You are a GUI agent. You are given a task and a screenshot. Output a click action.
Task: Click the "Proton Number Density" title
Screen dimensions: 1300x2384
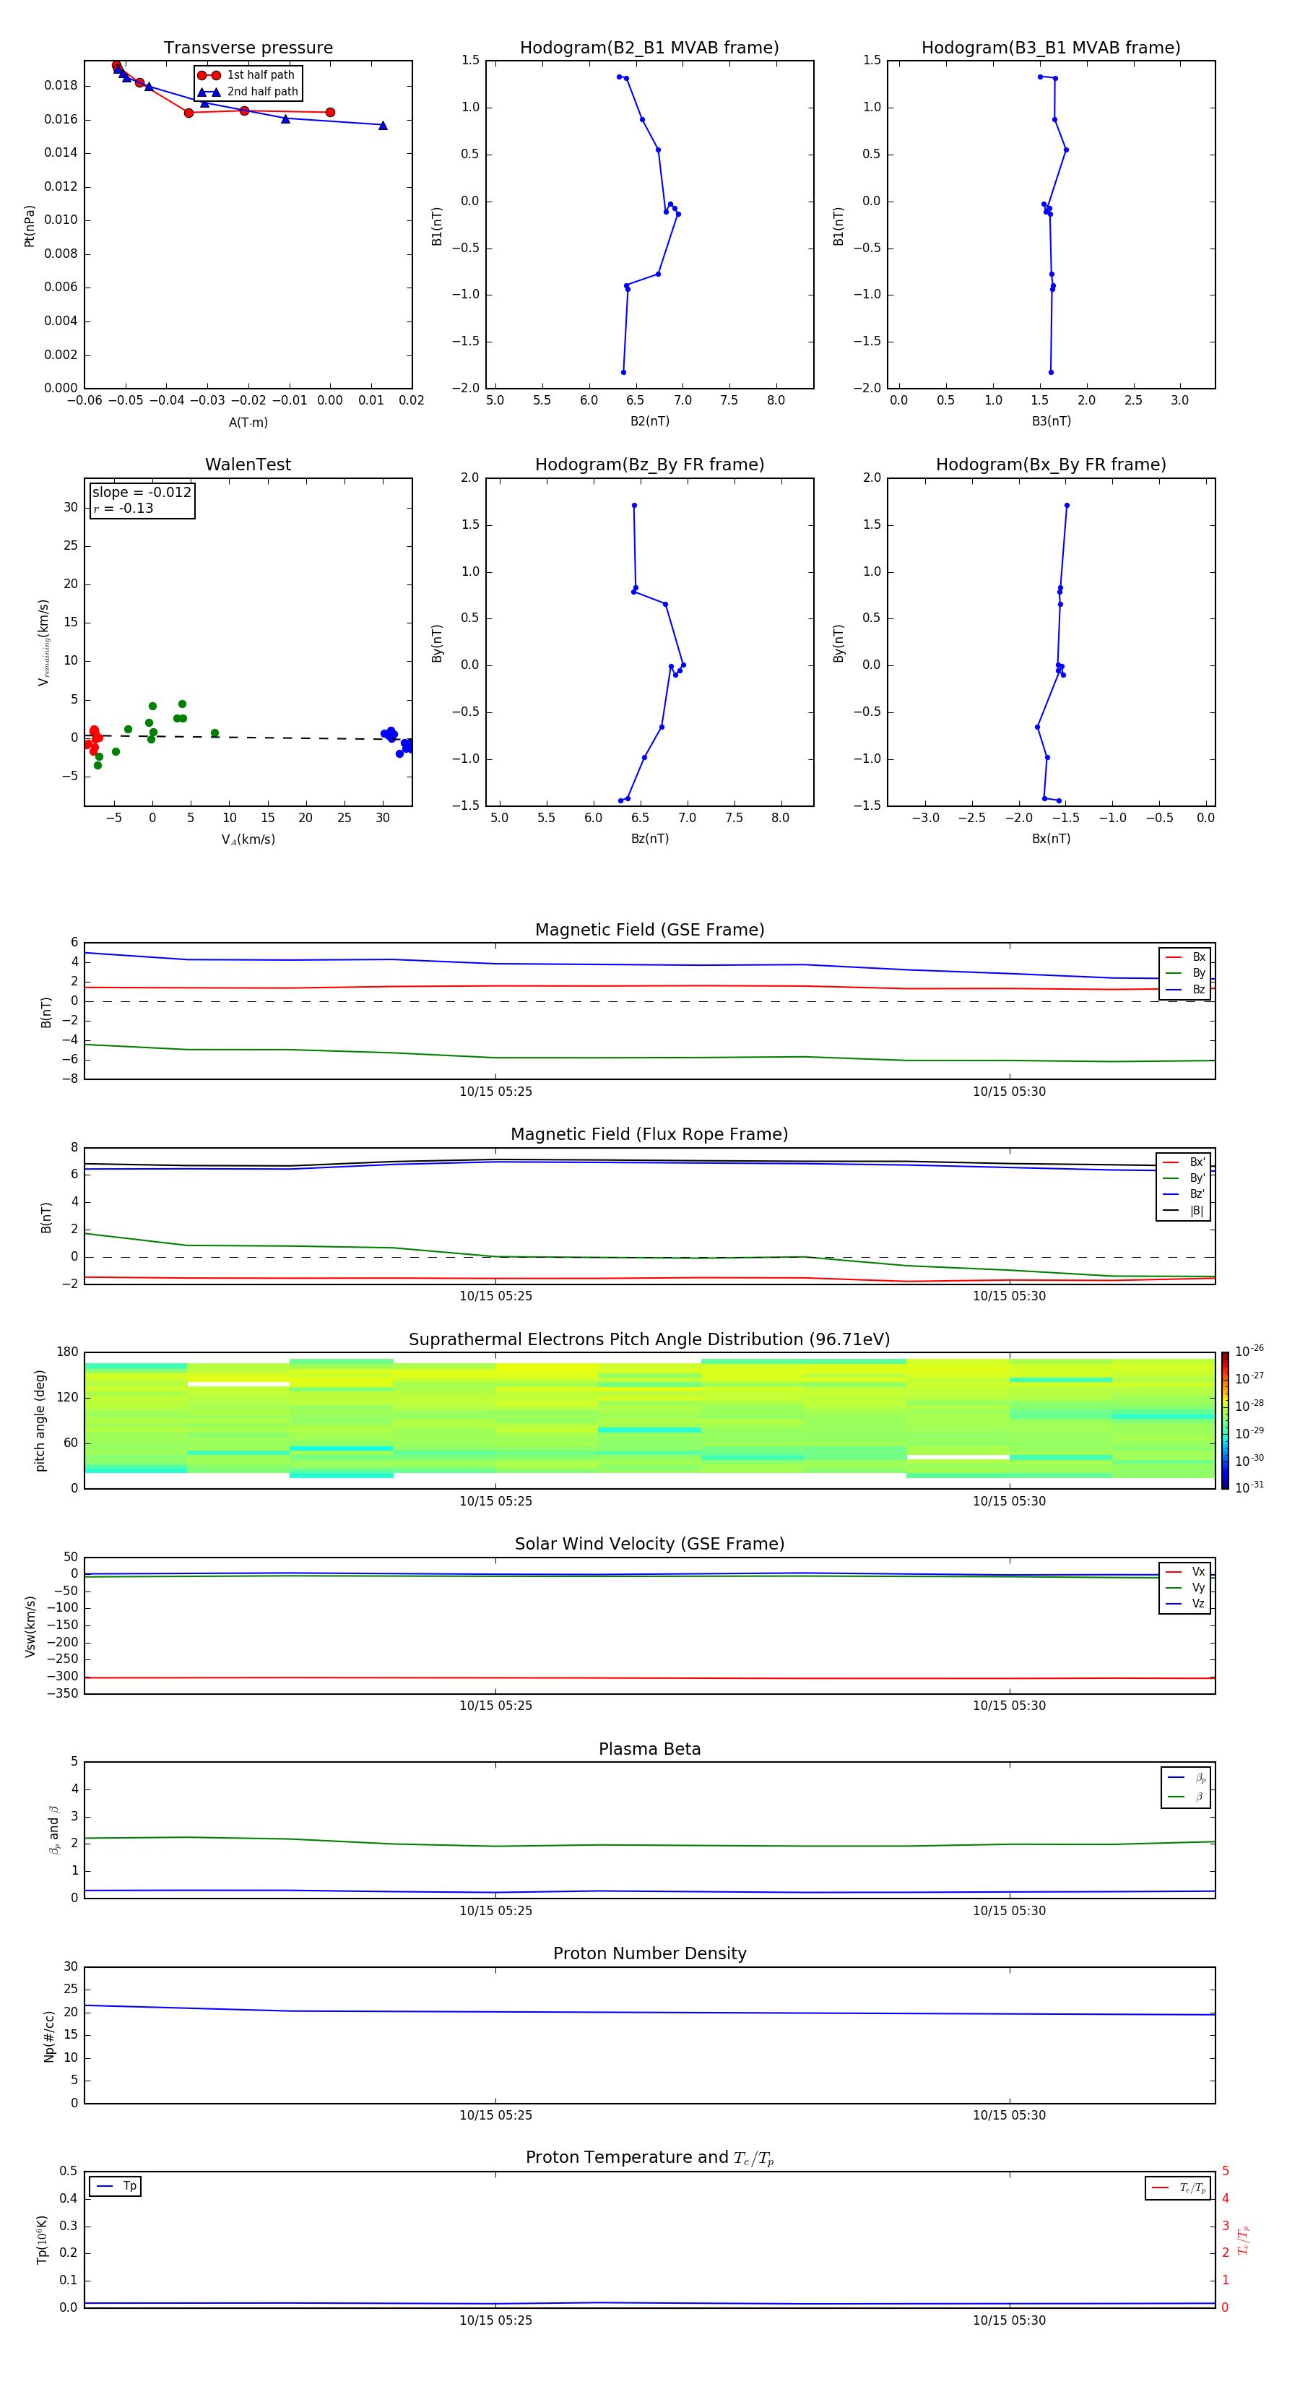(x=649, y=1953)
